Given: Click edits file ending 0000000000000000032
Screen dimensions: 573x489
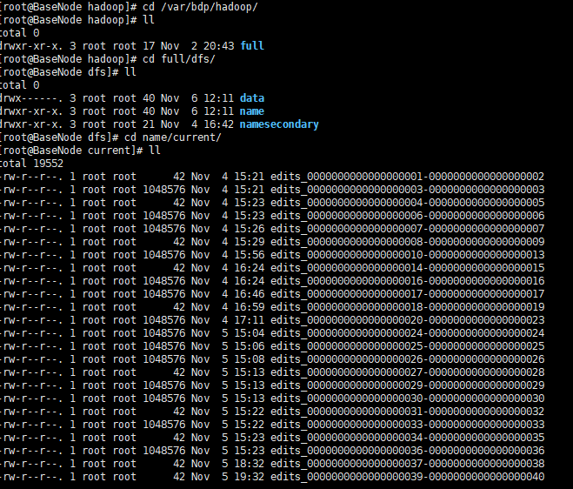Looking at the screenshot, I should tap(408, 411).
